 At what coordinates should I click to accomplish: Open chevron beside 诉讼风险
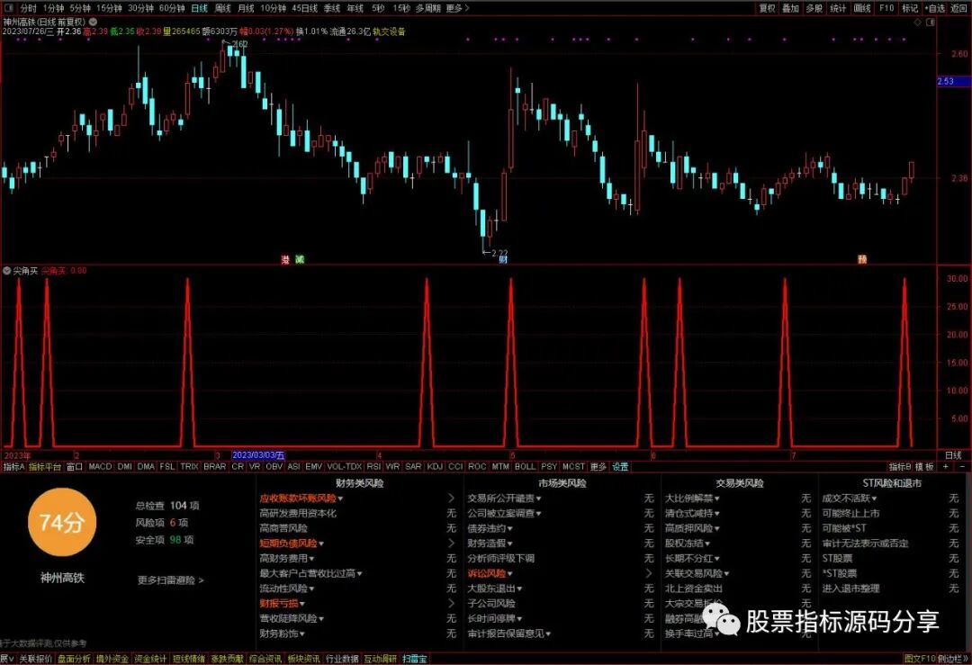tap(648, 574)
